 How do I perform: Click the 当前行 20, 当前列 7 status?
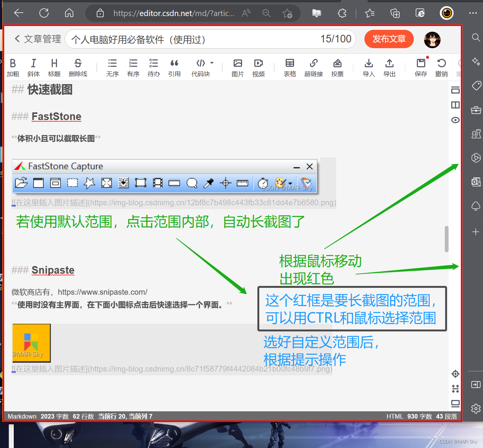125,416
